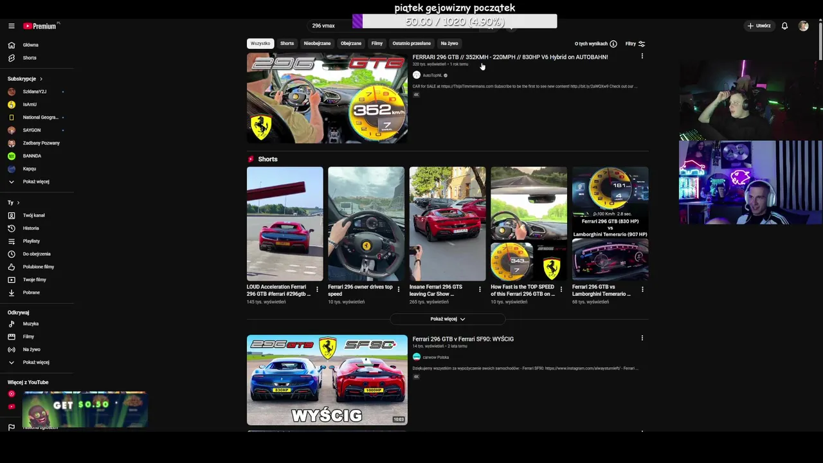Select the Obejrzane filter chip
The image size is (823, 463).
click(351, 44)
